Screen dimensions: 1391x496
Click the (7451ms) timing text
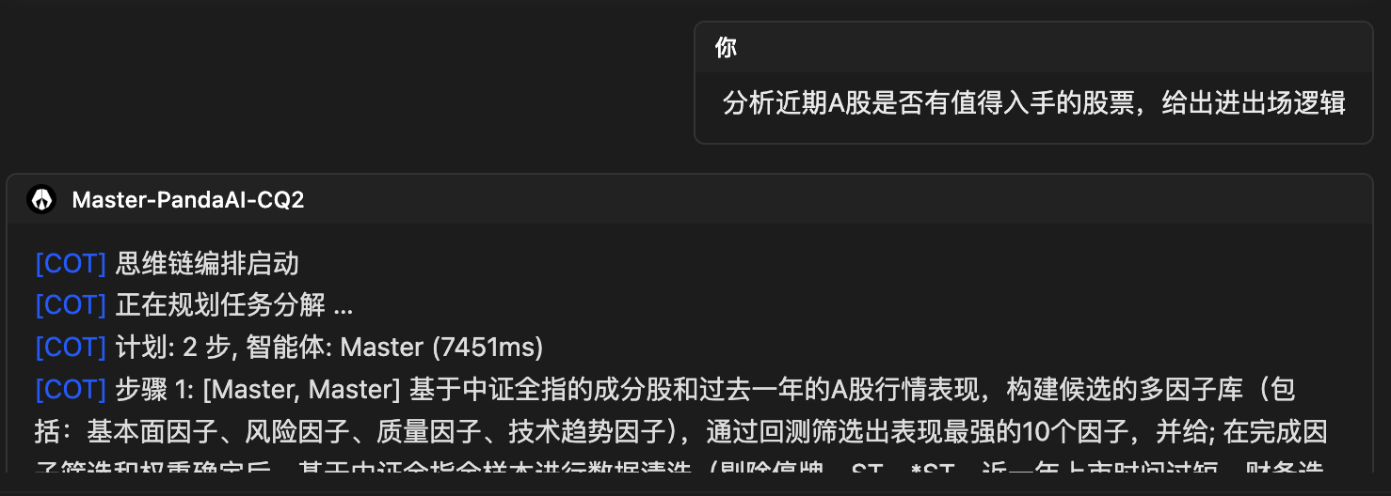point(488,348)
